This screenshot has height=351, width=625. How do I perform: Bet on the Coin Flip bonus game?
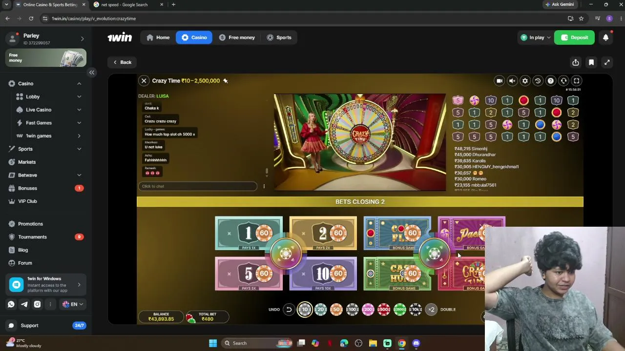tap(397, 234)
